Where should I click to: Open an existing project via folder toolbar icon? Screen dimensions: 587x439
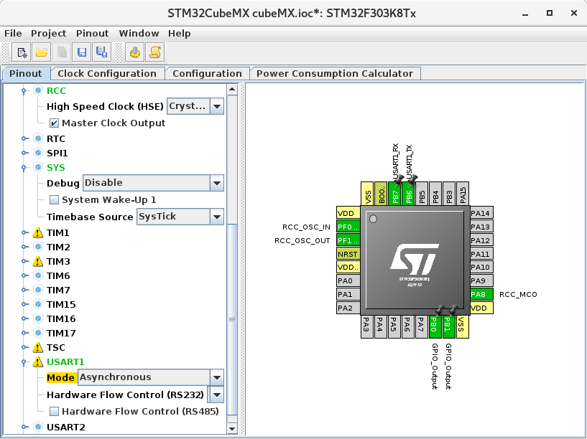42,52
